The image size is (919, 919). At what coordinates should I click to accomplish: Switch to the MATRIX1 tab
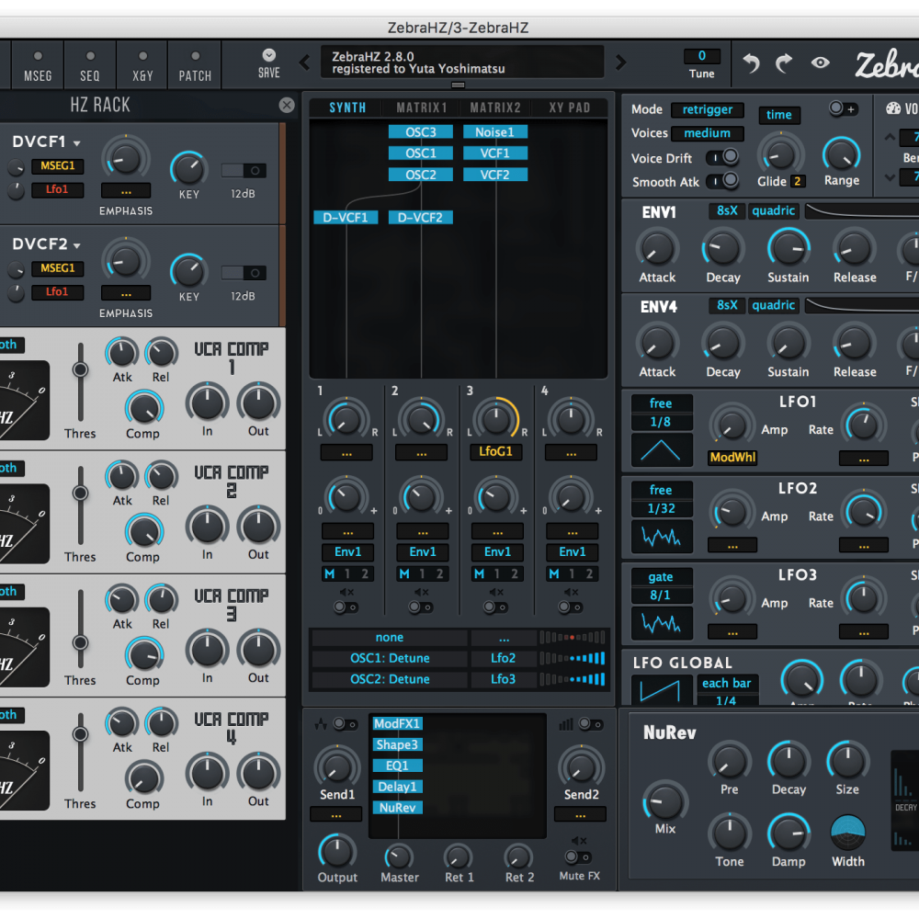[x=421, y=108]
